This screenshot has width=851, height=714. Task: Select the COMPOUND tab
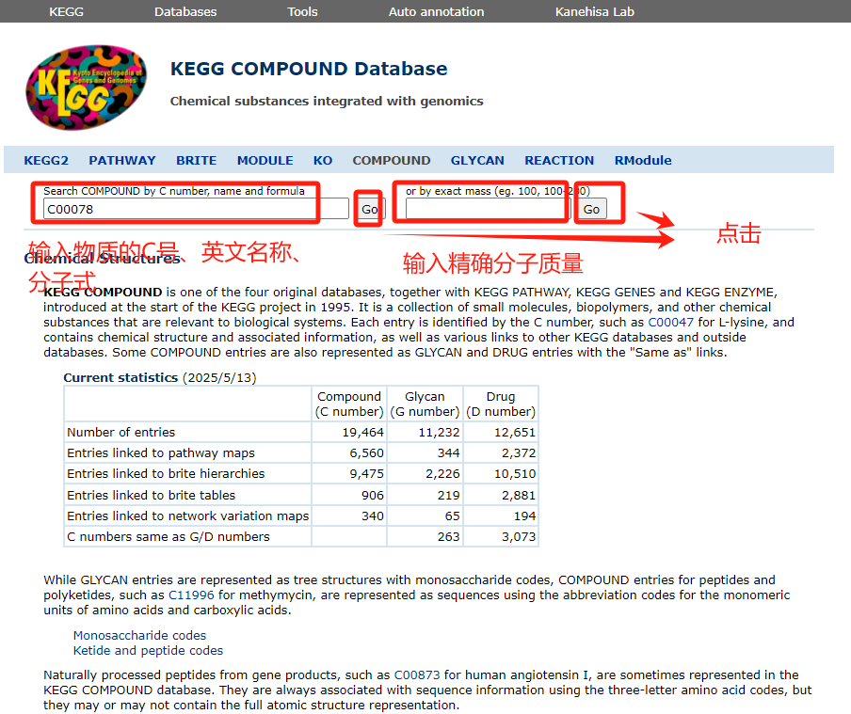392,161
